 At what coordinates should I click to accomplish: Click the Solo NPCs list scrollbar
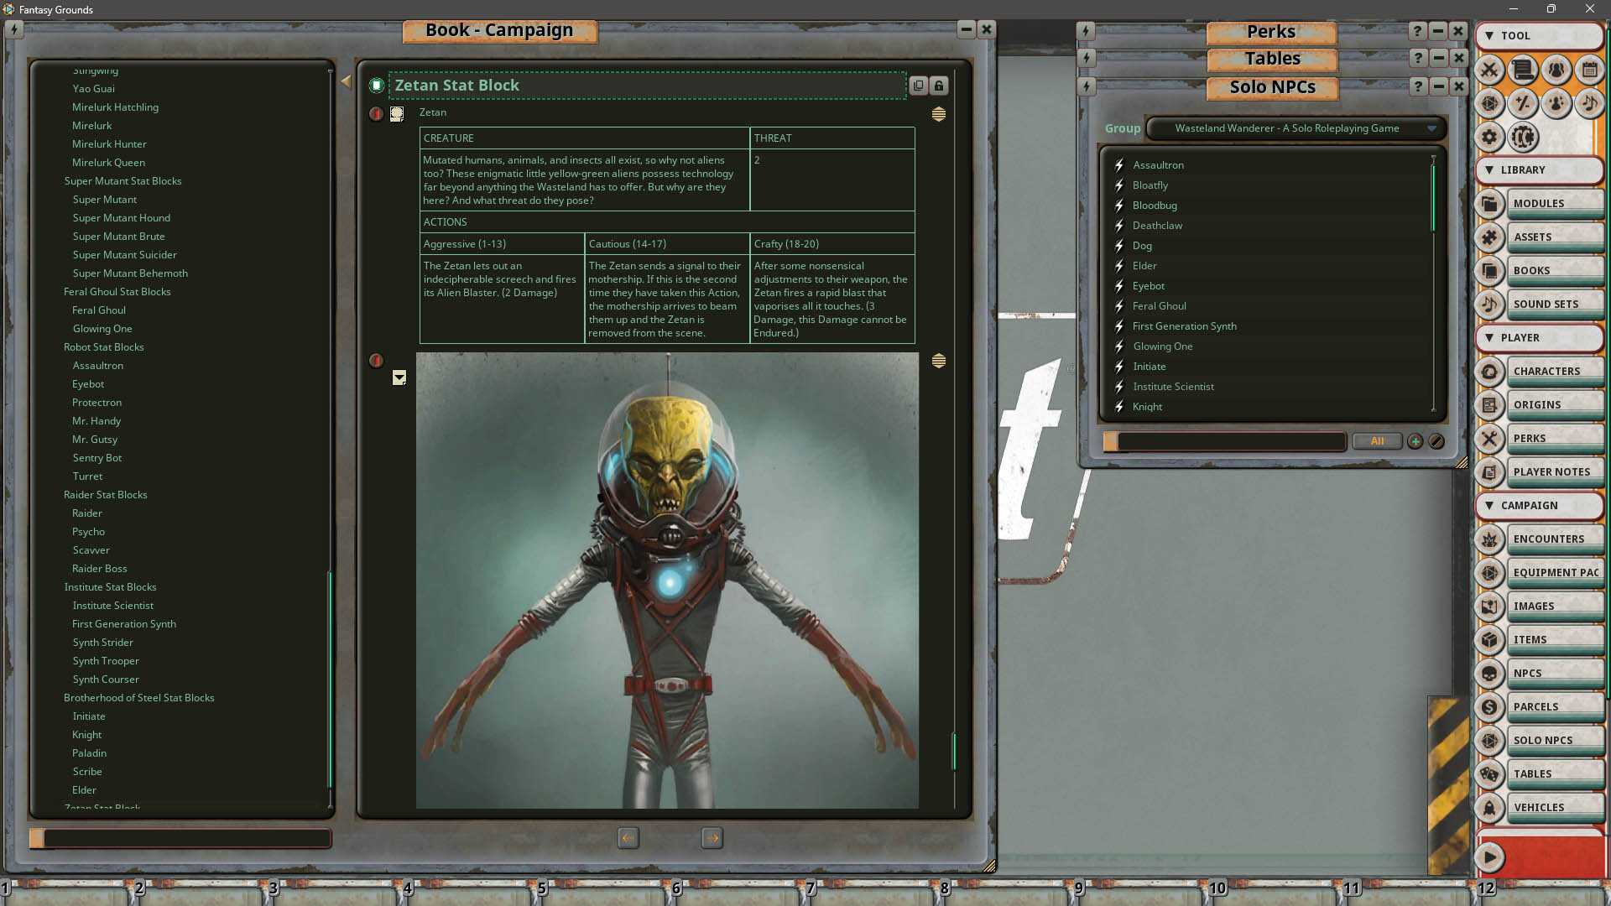tap(1433, 198)
